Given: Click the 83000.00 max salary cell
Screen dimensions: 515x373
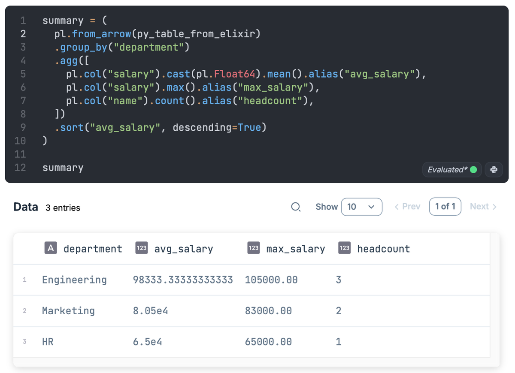Looking at the screenshot, I should pyautogui.click(x=268, y=311).
